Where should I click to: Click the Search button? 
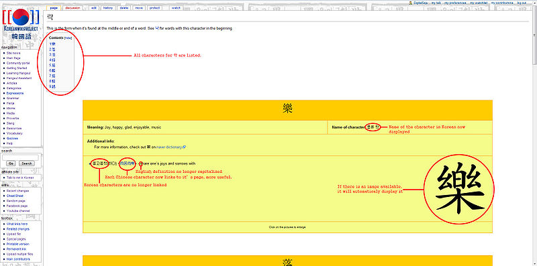pyautogui.click(x=27, y=163)
